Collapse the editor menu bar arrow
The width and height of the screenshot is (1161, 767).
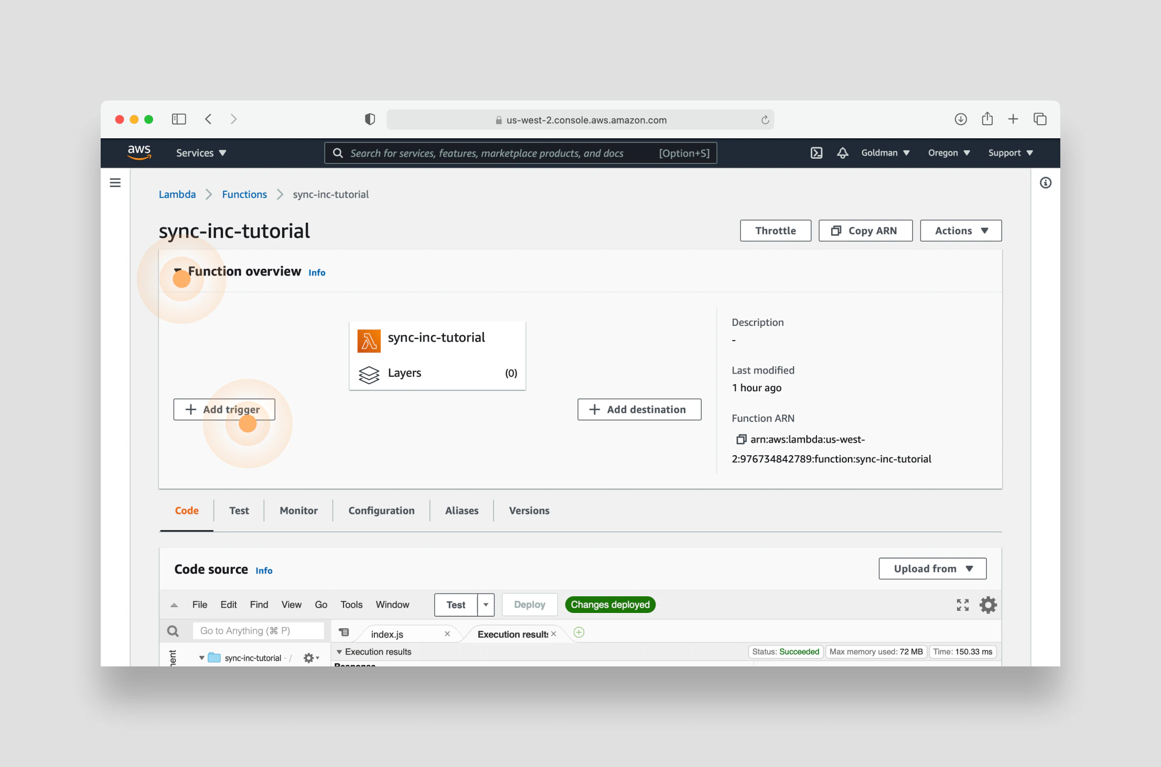point(174,605)
